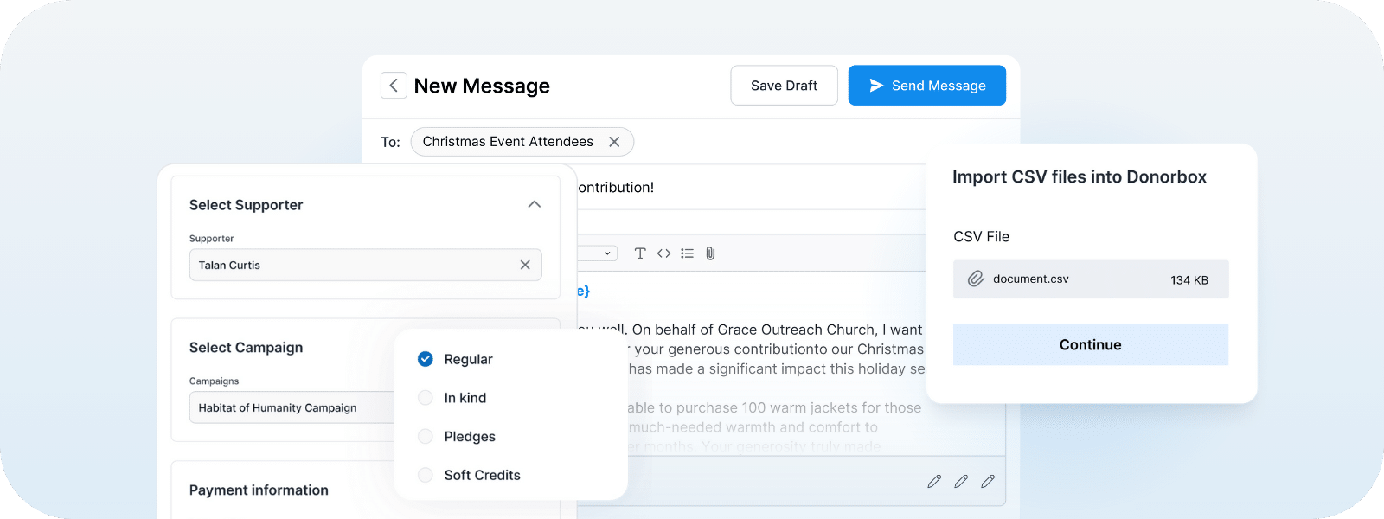Click the attachment paperclip in editor toolbar
The image size is (1384, 519).
tap(710, 253)
